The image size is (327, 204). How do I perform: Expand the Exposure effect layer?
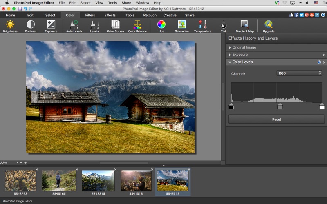[x=230, y=55]
